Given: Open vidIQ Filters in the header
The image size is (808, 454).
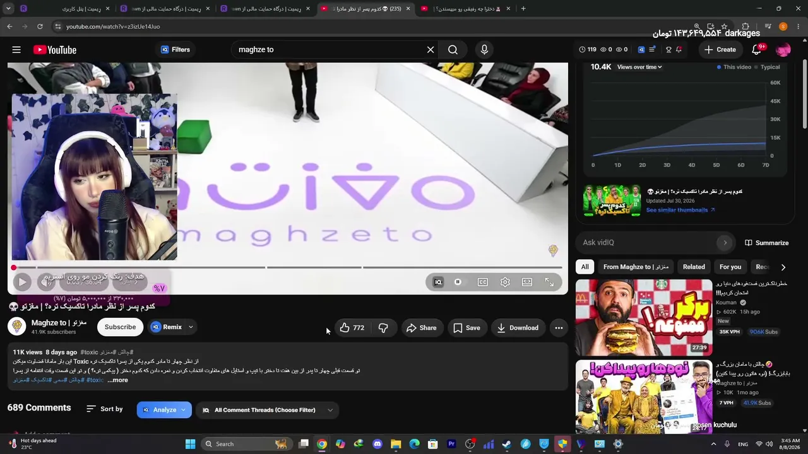Looking at the screenshot, I should click(x=175, y=50).
